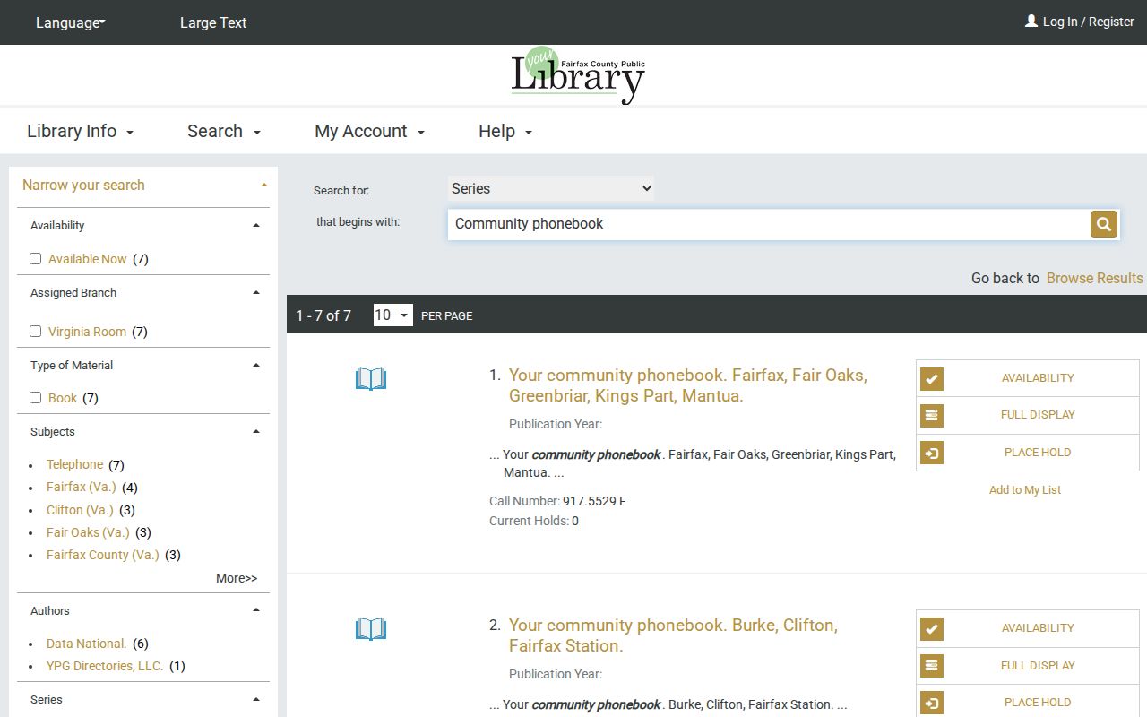Open the Help menu
This screenshot has height=717, width=1147.
click(x=505, y=132)
